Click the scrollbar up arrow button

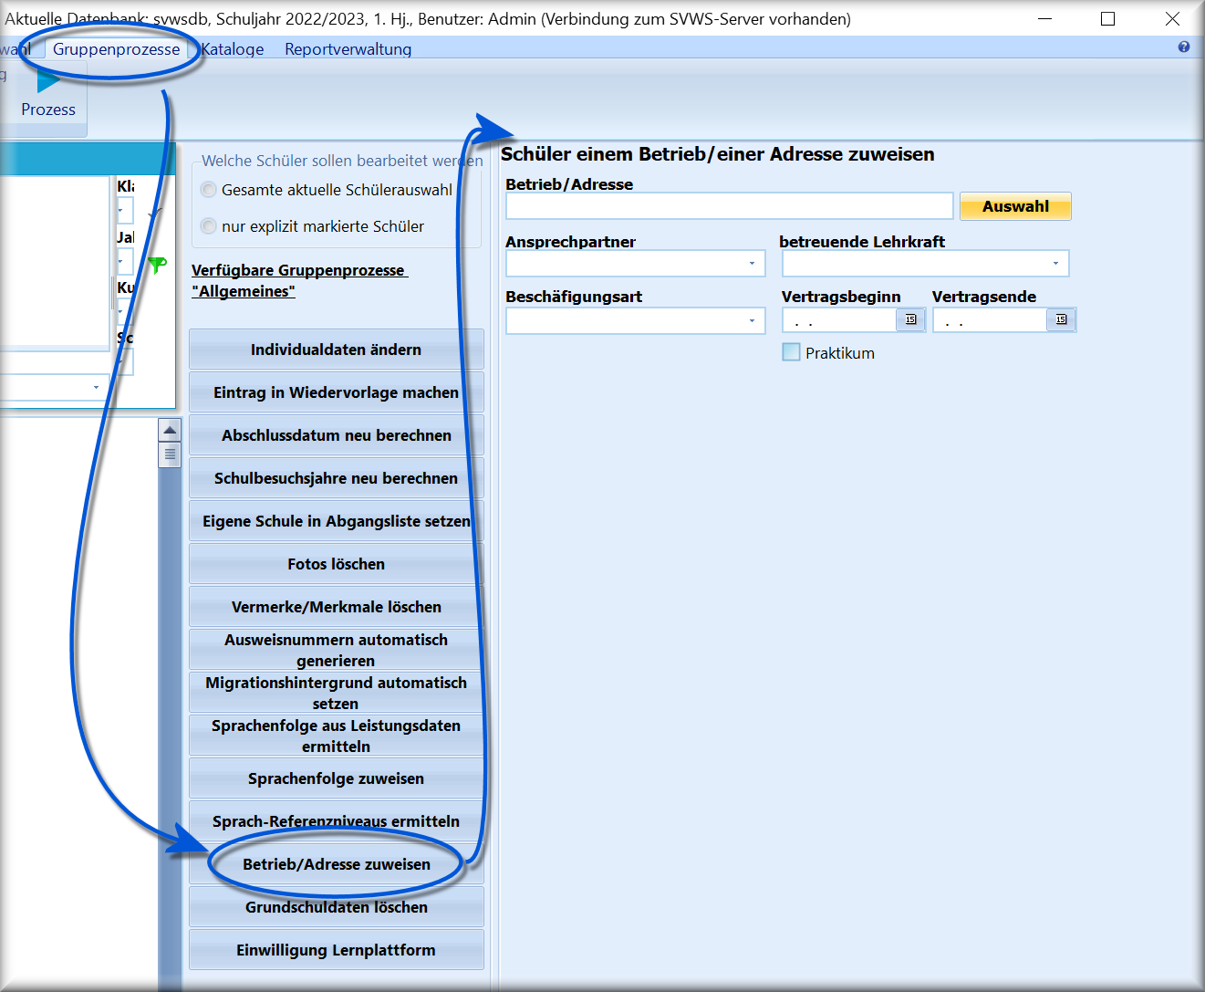pyautogui.click(x=170, y=430)
